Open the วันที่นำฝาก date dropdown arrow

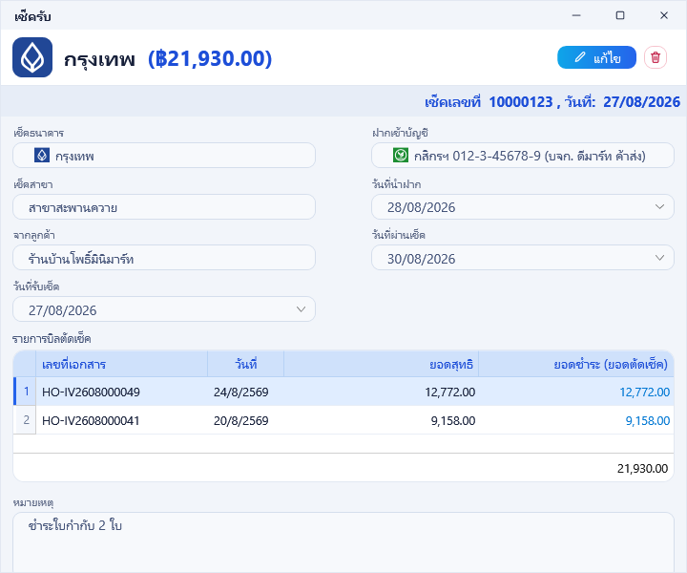(x=659, y=206)
